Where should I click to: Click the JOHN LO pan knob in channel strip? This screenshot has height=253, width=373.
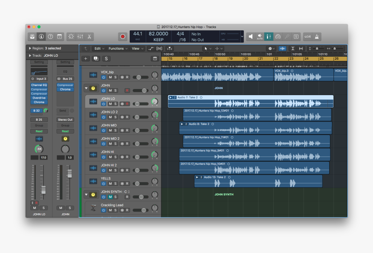click(39, 149)
